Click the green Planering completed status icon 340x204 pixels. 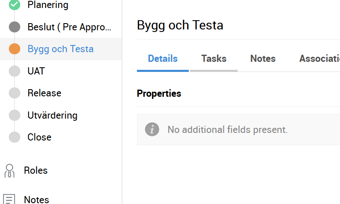click(x=15, y=5)
